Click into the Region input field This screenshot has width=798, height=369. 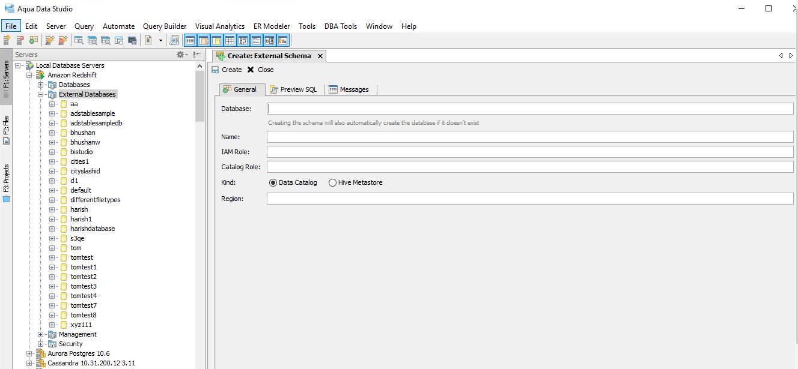pos(530,199)
